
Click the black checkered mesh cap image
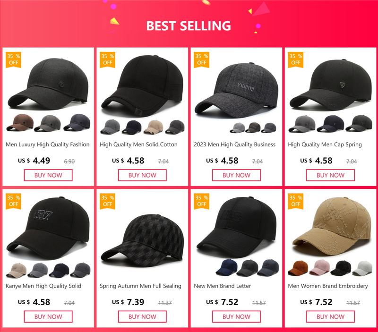(142, 241)
